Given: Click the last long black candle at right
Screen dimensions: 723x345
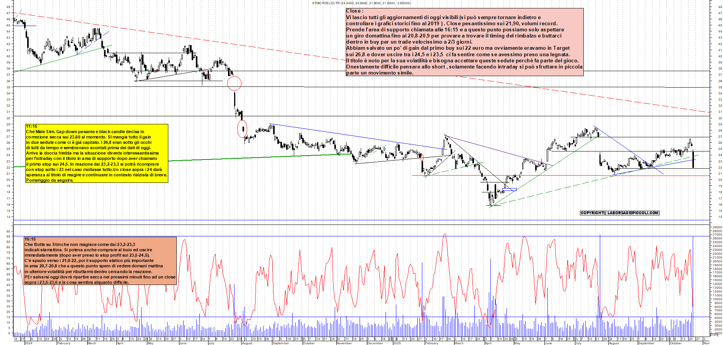Looking at the screenshot, I should pyautogui.click(x=693, y=159).
